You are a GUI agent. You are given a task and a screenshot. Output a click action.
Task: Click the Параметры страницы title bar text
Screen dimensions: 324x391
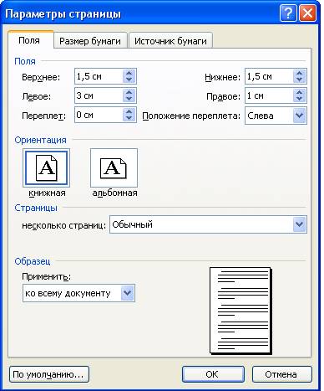[63, 13]
